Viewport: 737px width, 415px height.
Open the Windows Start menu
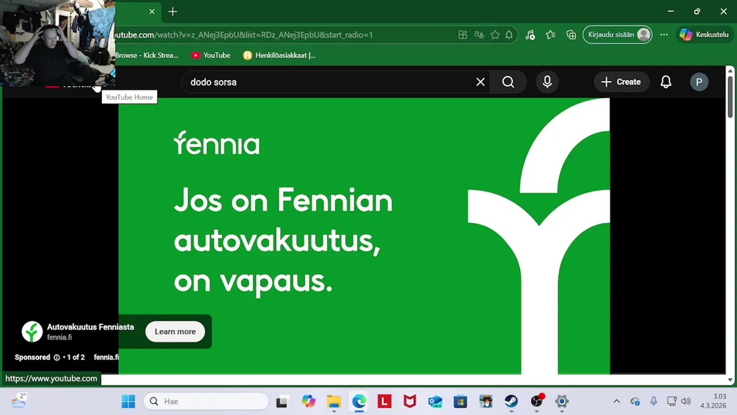click(128, 401)
